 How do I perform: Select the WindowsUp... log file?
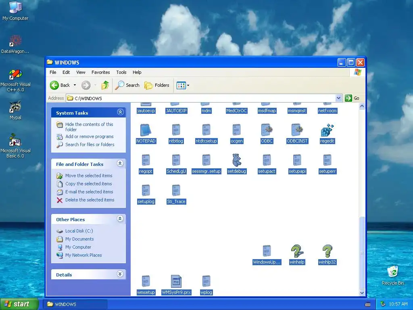click(267, 251)
